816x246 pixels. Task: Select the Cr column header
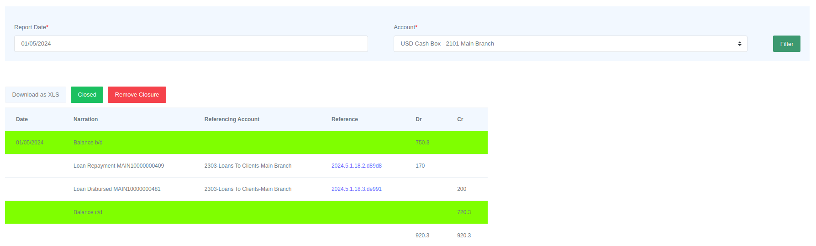[460, 119]
